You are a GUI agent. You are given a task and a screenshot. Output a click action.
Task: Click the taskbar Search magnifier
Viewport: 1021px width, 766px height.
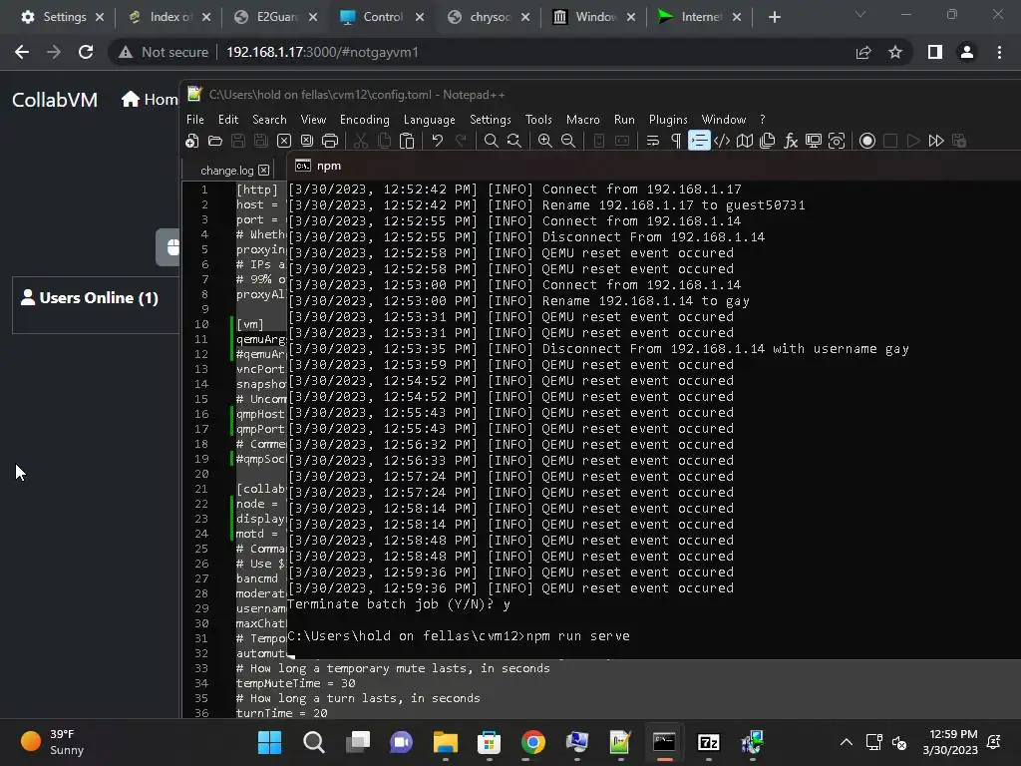314,742
